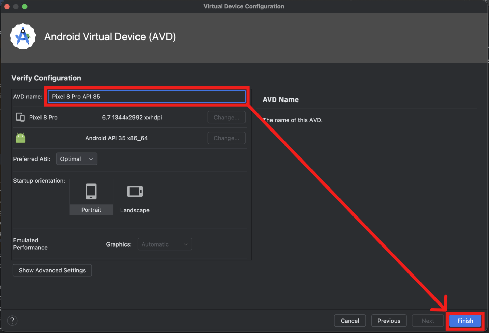The image size is (489, 333).
Task: Click the Android Studio logo icon
Action: click(x=23, y=37)
